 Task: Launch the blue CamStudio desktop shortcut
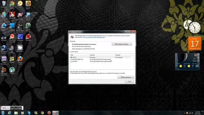(20, 38)
